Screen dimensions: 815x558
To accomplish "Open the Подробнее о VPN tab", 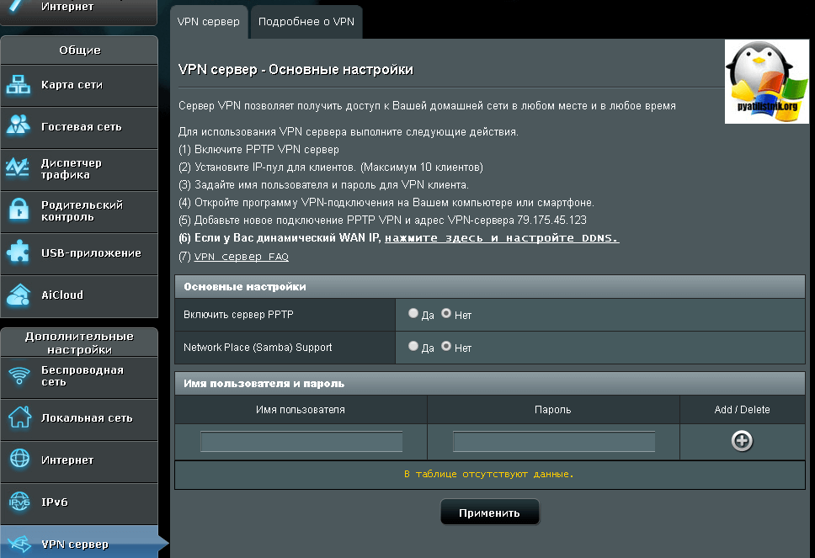I will coord(306,22).
